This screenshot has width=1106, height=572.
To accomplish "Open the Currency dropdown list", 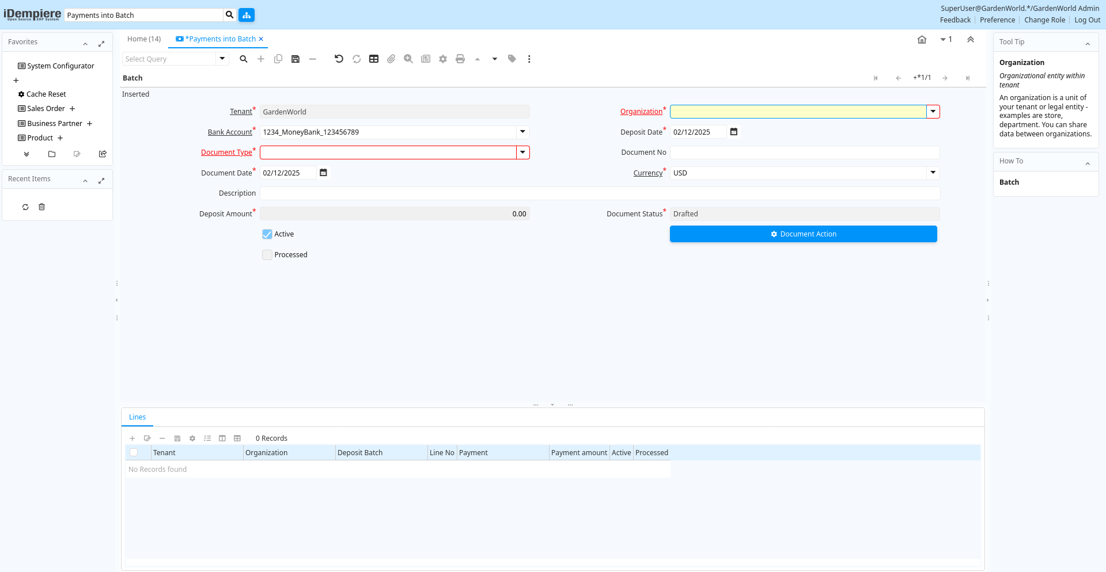I will 933,173.
